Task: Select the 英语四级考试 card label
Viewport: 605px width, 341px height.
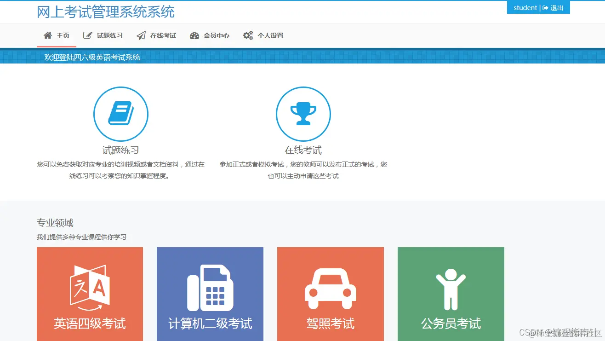Action: (x=90, y=324)
